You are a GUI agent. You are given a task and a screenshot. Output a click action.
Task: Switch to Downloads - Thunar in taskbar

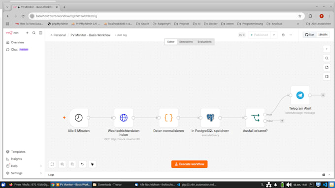pyautogui.click(x=110, y=185)
